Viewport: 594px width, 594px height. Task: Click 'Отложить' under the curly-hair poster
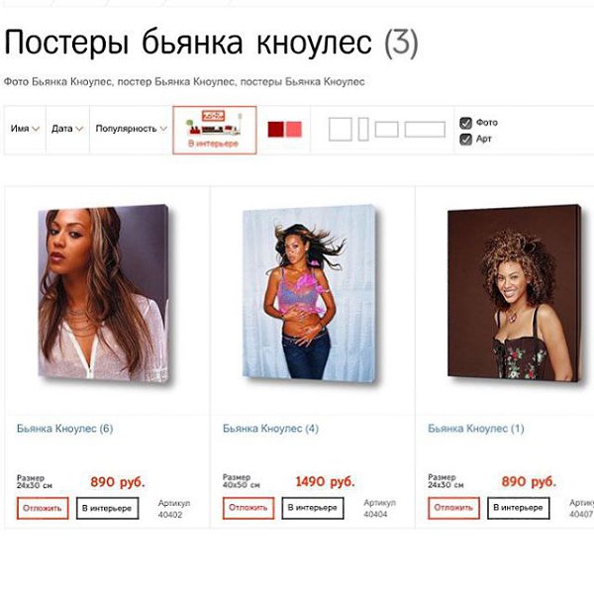point(453,508)
